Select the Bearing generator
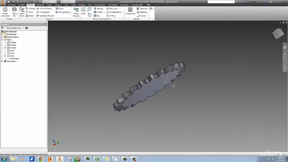Viewport: 288px width, 162px height. (99, 9)
